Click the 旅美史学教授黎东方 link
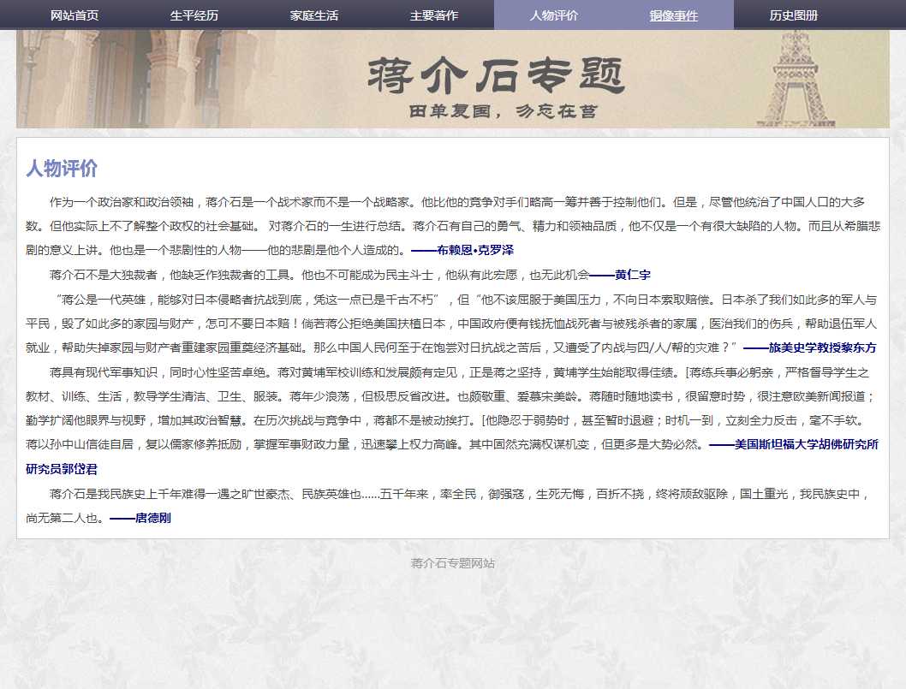The image size is (906, 689). 810,348
